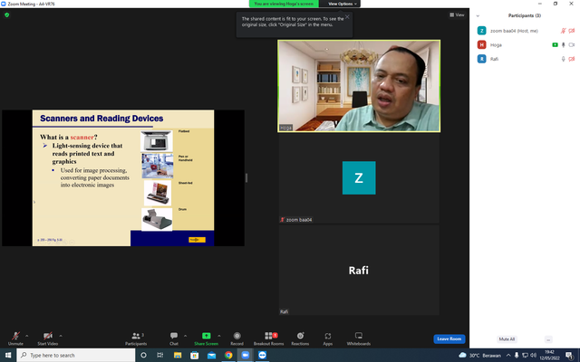
Task: Toggle the Participants panel button
Action: coord(136,338)
